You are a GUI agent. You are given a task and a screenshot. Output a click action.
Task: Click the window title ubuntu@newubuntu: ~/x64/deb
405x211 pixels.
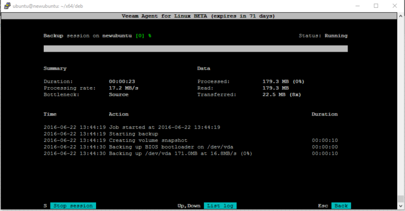point(48,6)
